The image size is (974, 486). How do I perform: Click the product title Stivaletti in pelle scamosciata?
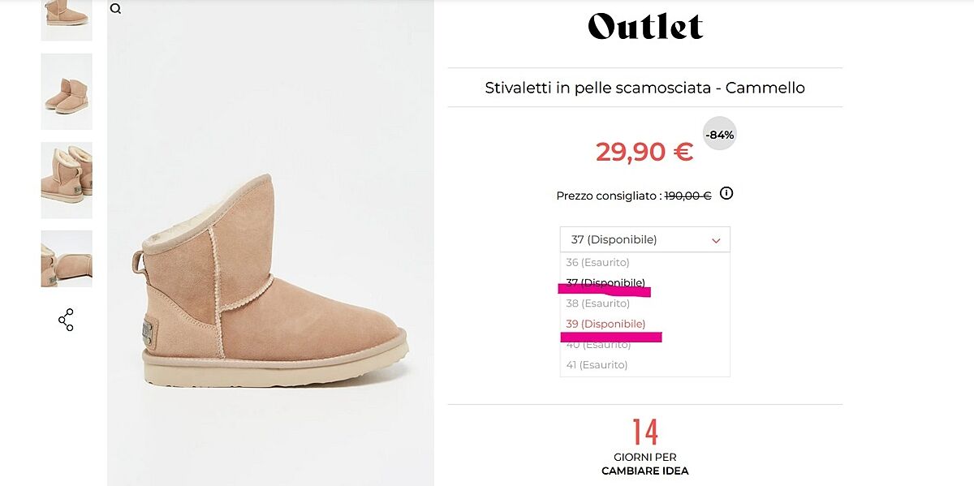pyautogui.click(x=644, y=88)
